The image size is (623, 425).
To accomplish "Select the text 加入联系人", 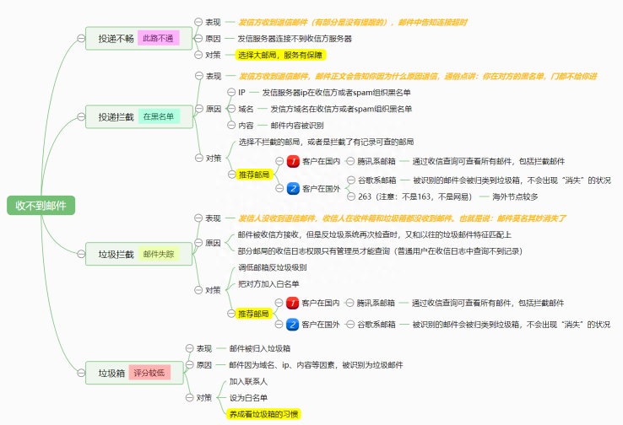I will coord(248,381).
